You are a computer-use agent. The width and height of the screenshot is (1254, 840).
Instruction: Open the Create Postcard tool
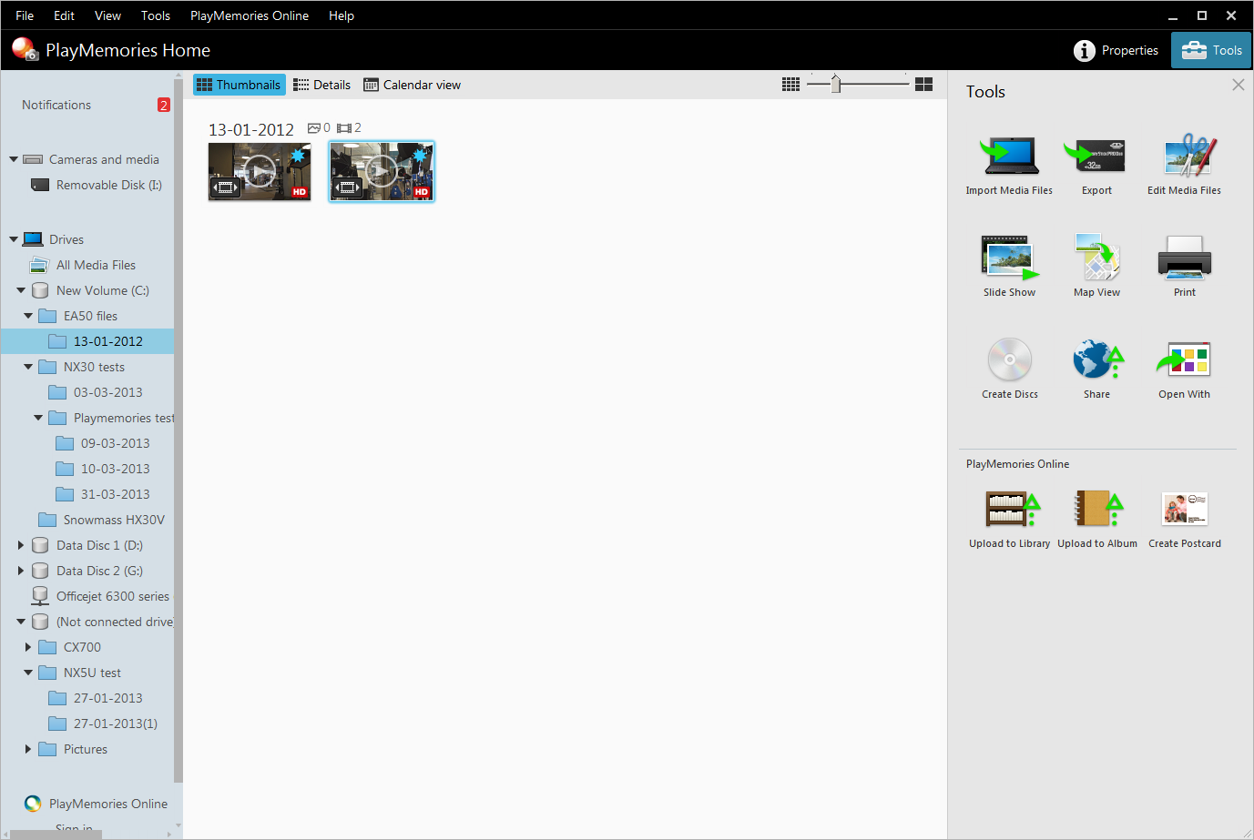click(1184, 519)
